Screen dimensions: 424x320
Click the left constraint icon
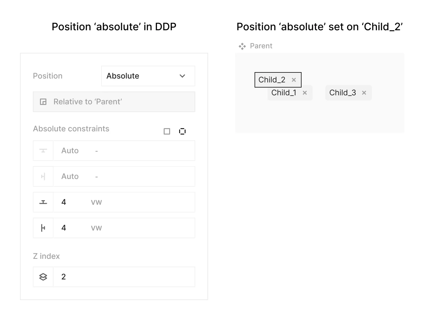coord(43,228)
